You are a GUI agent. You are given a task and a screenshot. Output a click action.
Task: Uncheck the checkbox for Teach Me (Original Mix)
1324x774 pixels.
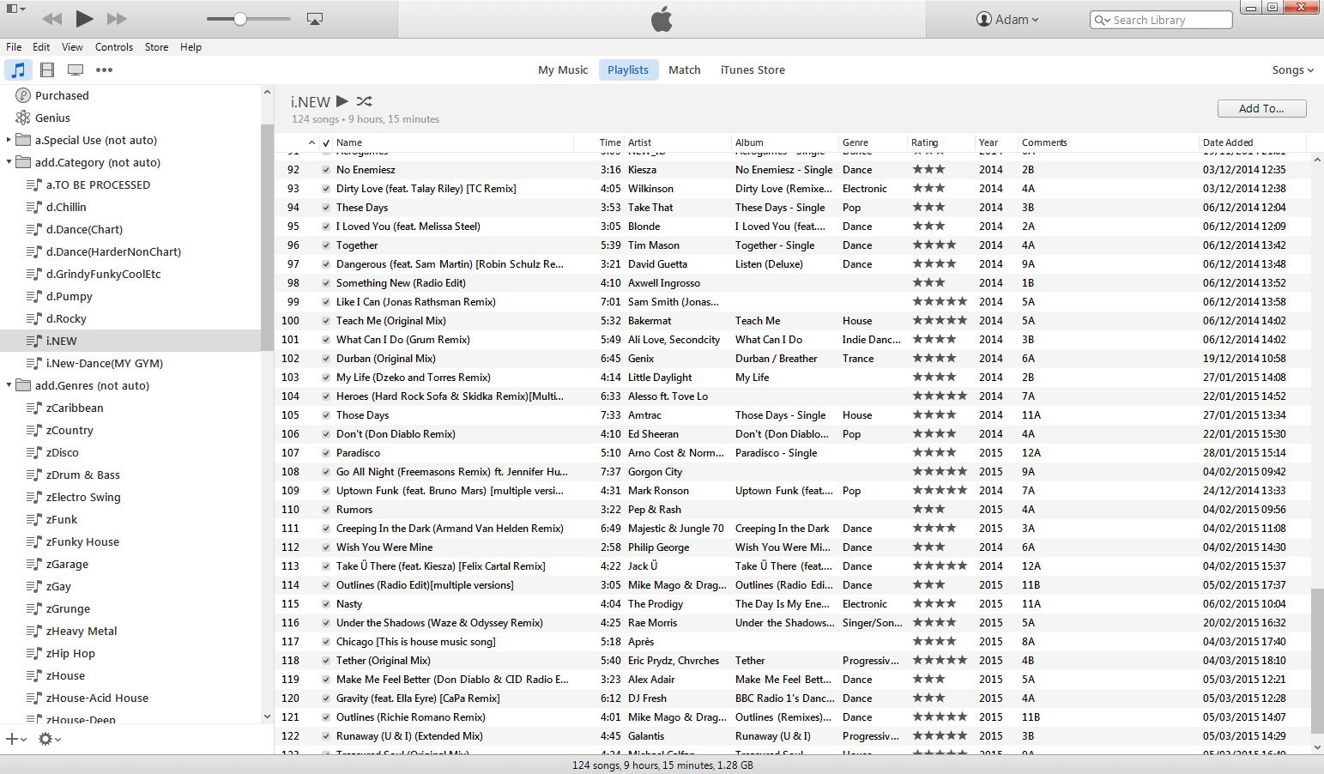tap(326, 321)
